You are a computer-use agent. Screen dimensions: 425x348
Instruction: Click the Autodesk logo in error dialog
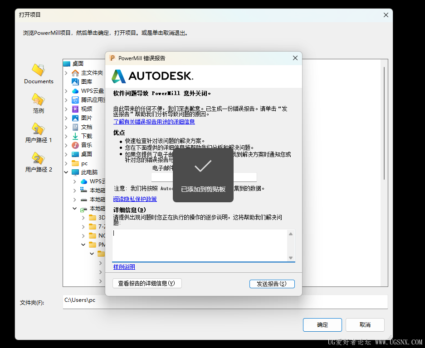pyautogui.click(x=152, y=76)
